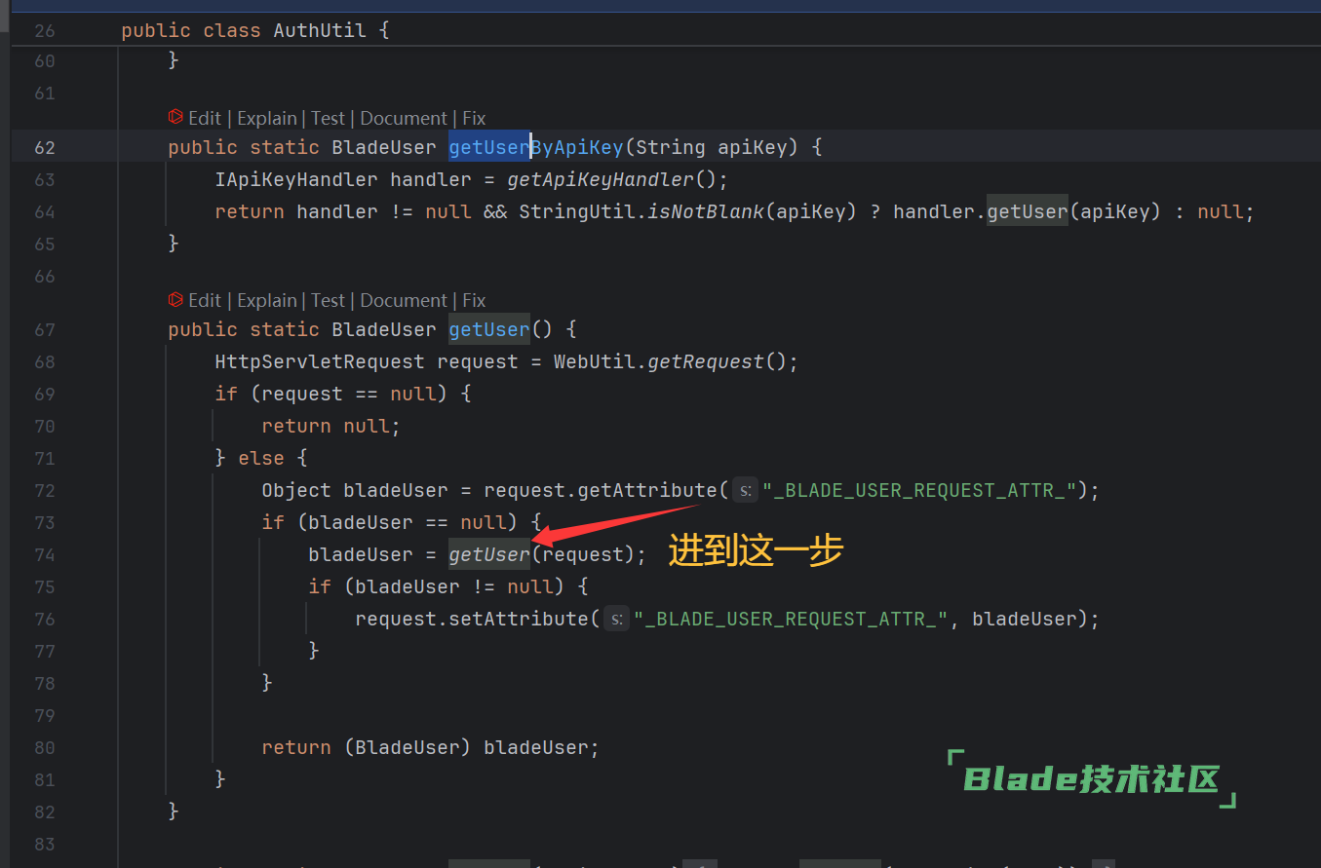Click Edit lens above getUserByApiKey method
Viewport: 1321px width, 868px height.
click(x=205, y=118)
